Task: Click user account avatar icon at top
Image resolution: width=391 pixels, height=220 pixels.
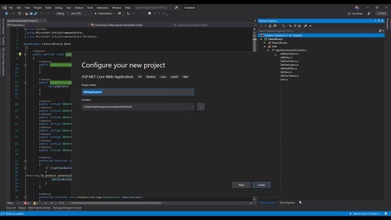Action: pos(357,8)
